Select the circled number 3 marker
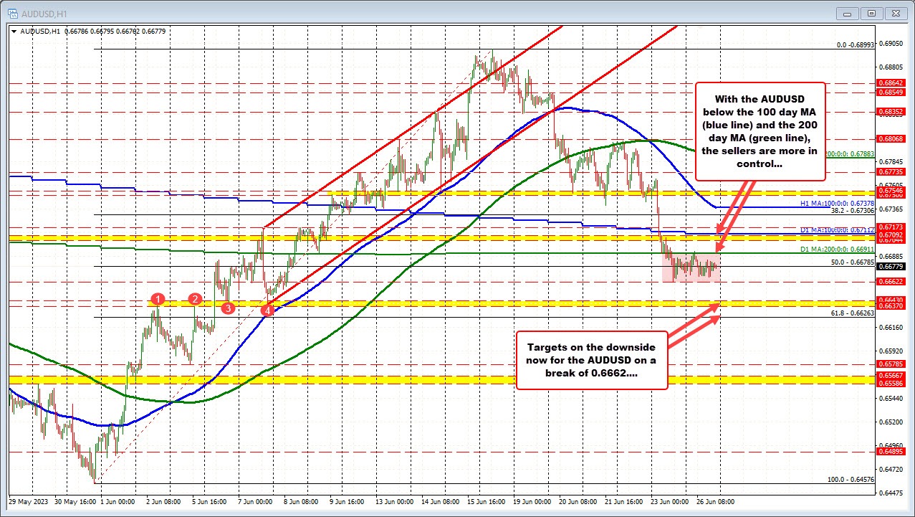Viewport: 915px width, 517px height. point(228,307)
